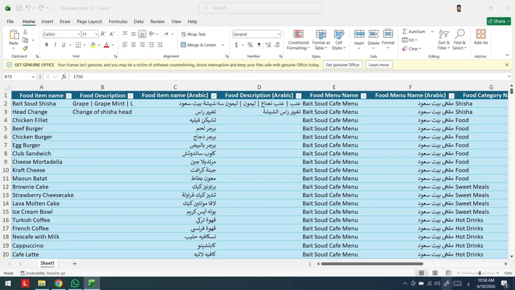Expand the Merge & Center dropdown arrow

(x=223, y=45)
